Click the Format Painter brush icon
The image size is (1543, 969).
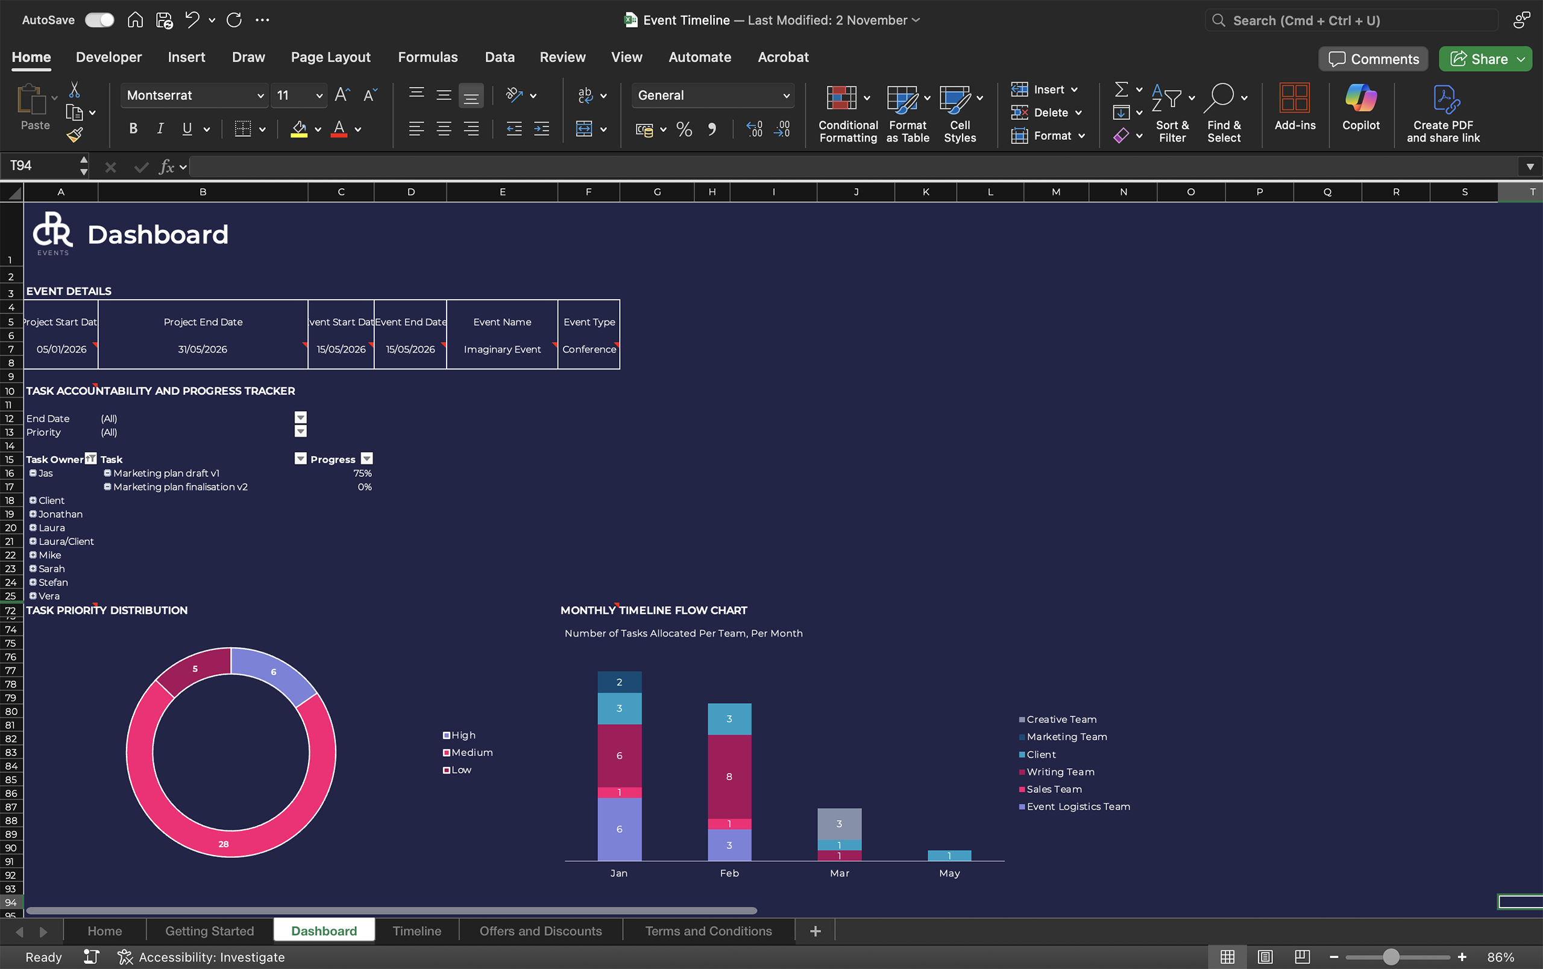point(75,134)
